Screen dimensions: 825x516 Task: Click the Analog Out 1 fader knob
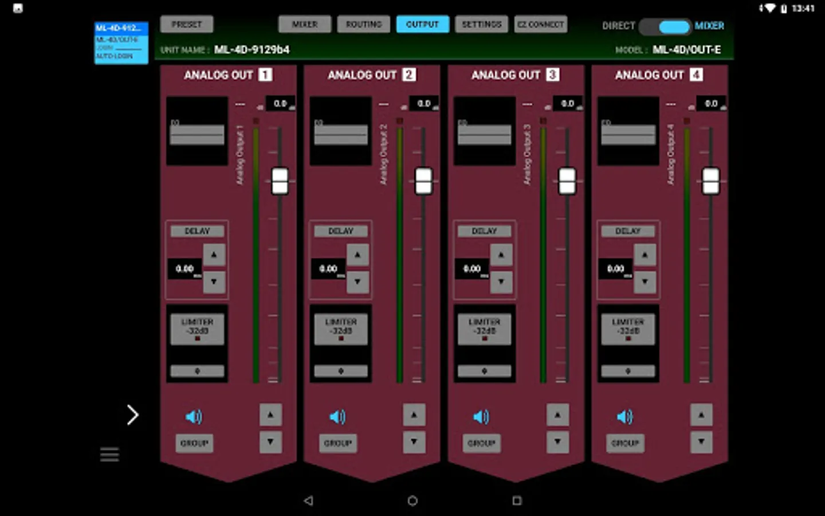[x=280, y=181]
